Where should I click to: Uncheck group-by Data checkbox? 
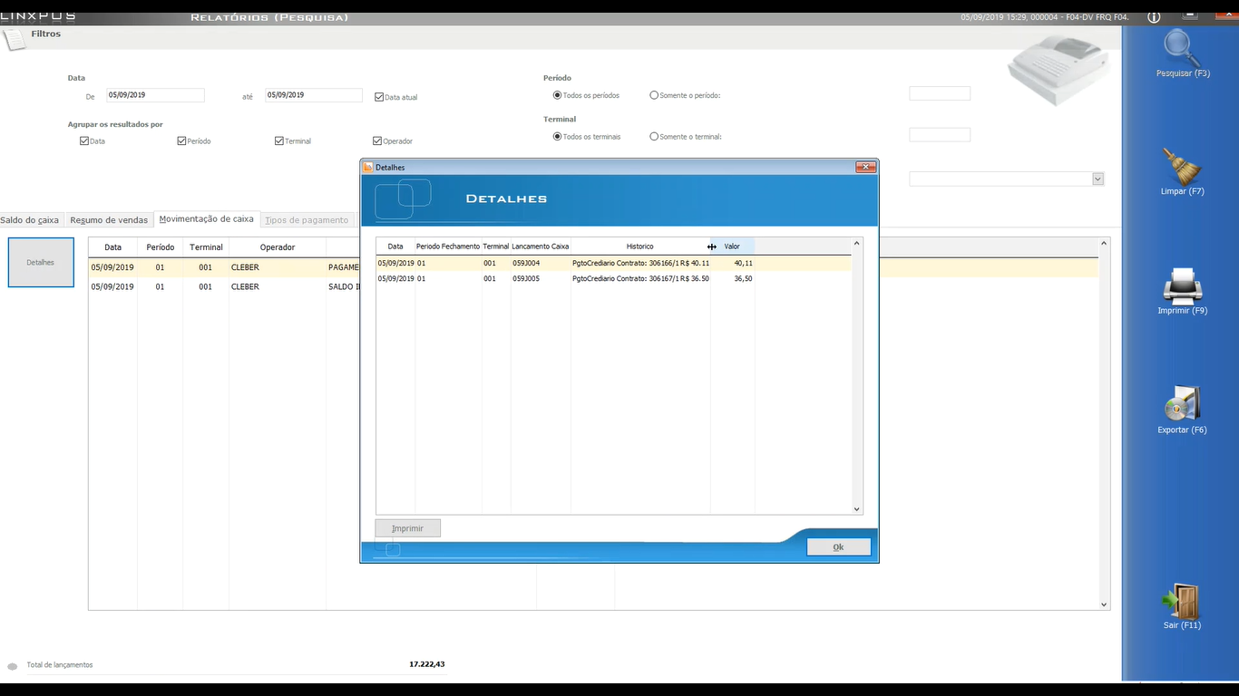[84, 140]
